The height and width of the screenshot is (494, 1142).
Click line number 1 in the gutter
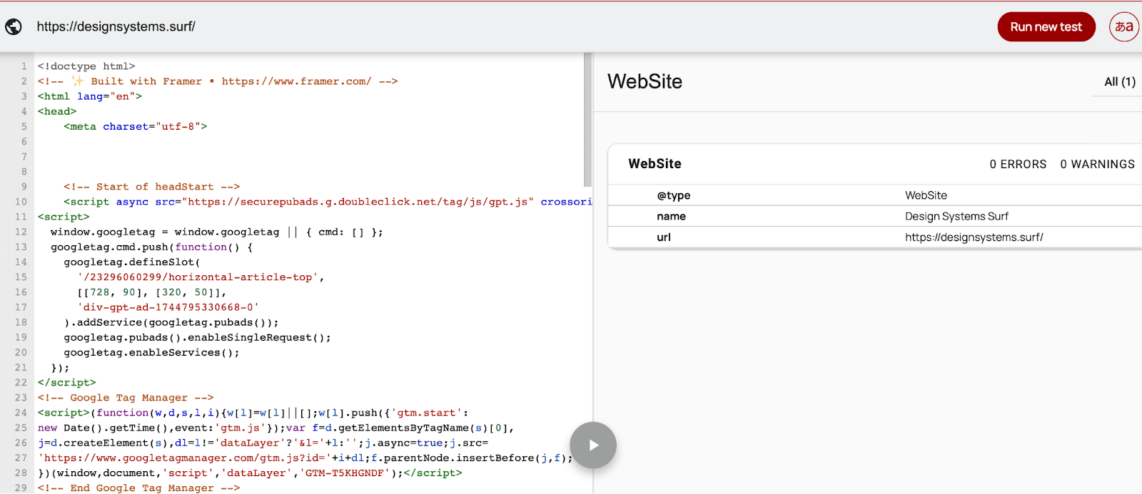[24, 66]
